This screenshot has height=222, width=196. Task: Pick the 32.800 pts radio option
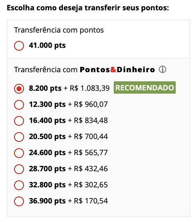pos(19,185)
